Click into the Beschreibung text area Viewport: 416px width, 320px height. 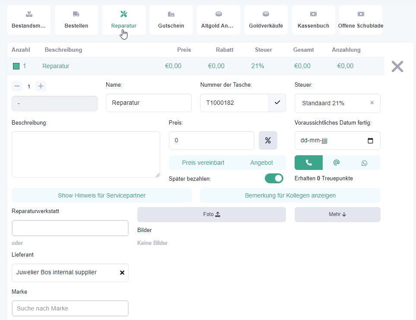coord(86,154)
